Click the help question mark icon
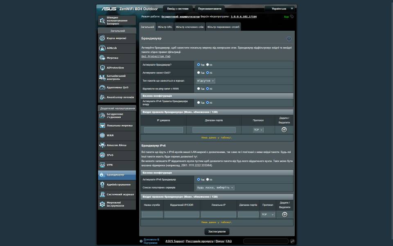The height and width of the screenshot is (246, 393). coord(289,39)
